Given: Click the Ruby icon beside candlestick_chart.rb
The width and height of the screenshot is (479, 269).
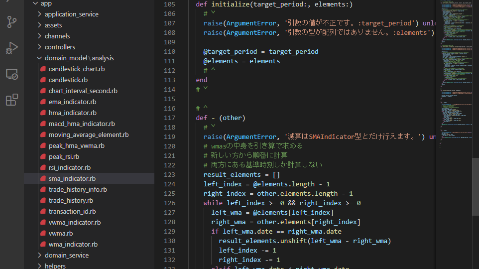Looking at the screenshot, I should pyautogui.click(x=43, y=69).
